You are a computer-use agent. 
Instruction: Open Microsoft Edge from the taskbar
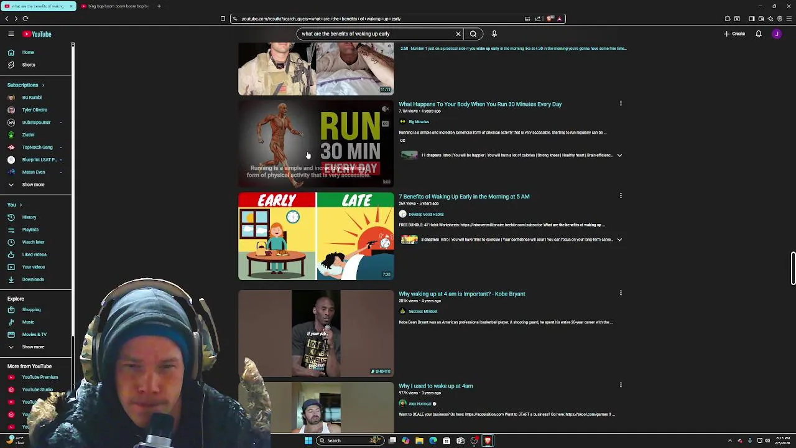[433, 441]
